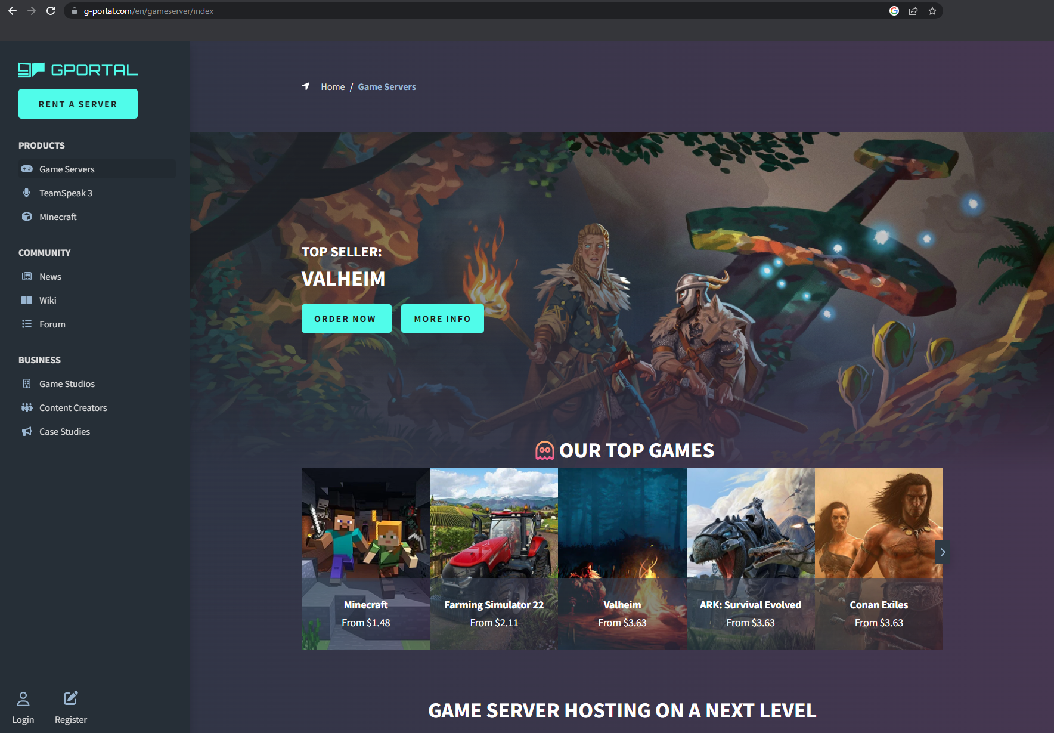Click the TeamSpeak 3 microphone icon
Image resolution: width=1054 pixels, height=733 pixels.
click(x=27, y=193)
